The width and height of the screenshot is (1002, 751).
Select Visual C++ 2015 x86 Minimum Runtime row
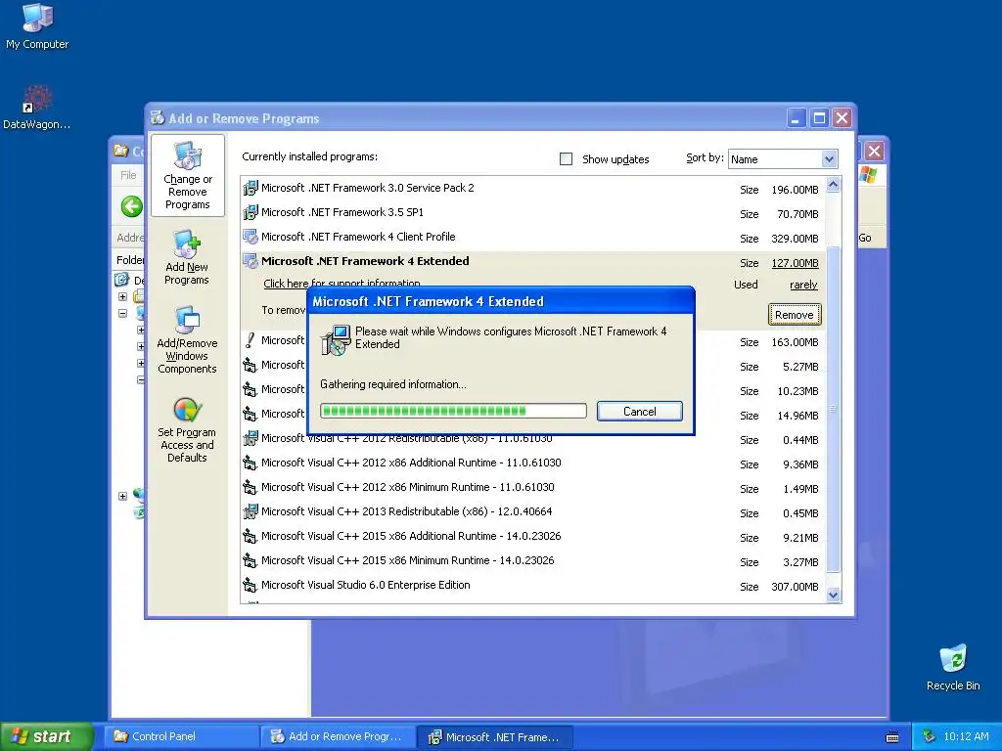[x=531, y=560]
